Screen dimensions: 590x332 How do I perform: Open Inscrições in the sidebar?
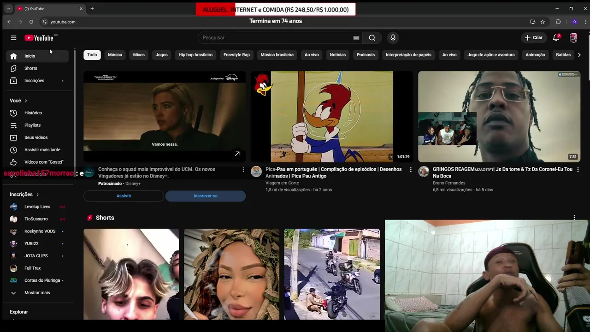click(38, 81)
